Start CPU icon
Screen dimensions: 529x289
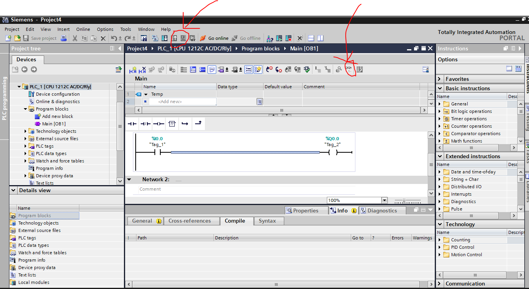[279, 38]
